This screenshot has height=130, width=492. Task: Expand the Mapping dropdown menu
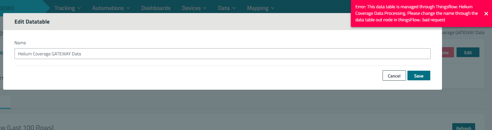260,8
